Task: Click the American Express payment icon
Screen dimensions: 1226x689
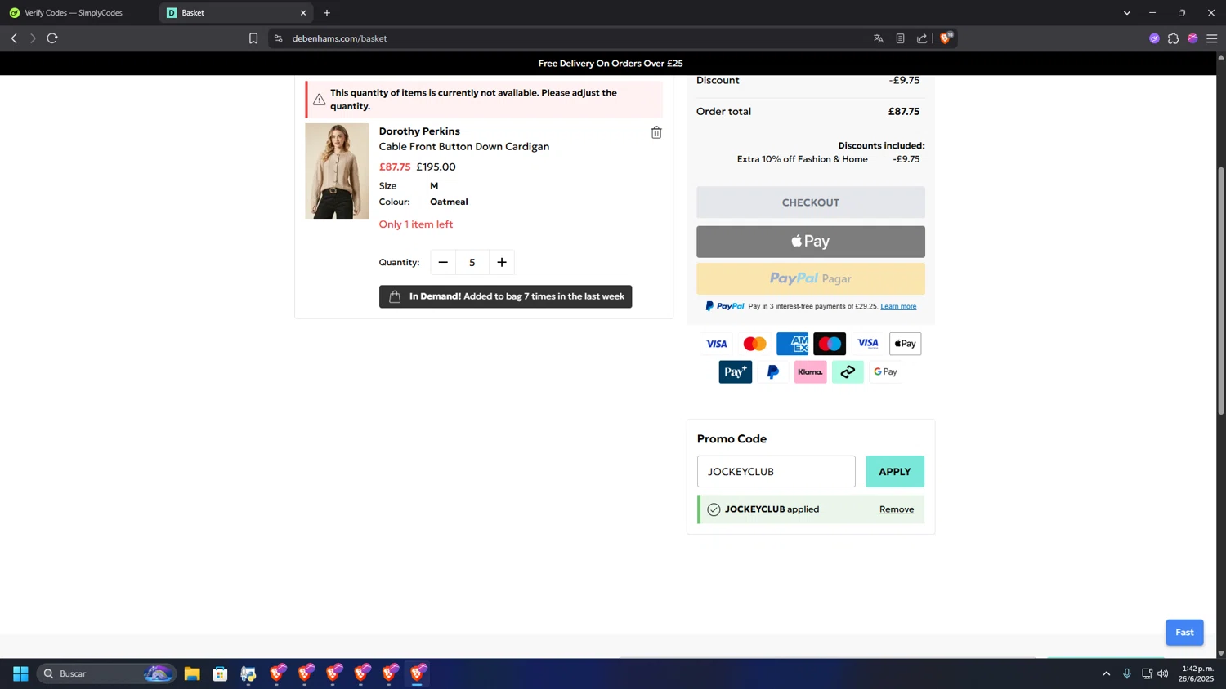Action: (792, 344)
